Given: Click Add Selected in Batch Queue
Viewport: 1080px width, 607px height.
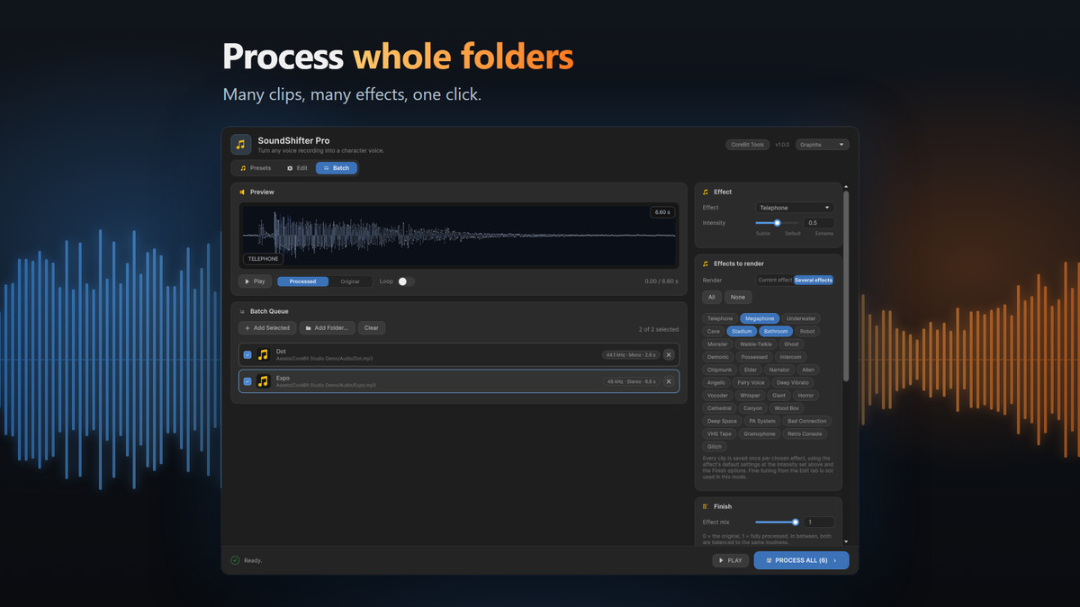Looking at the screenshot, I should (x=267, y=328).
